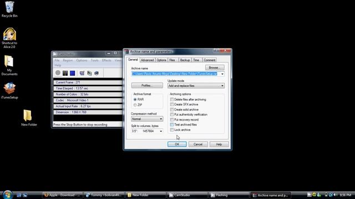Click the taskbar clock showing 8:56 PM
This screenshot has width=355, height=199.
pyautogui.click(x=346, y=195)
